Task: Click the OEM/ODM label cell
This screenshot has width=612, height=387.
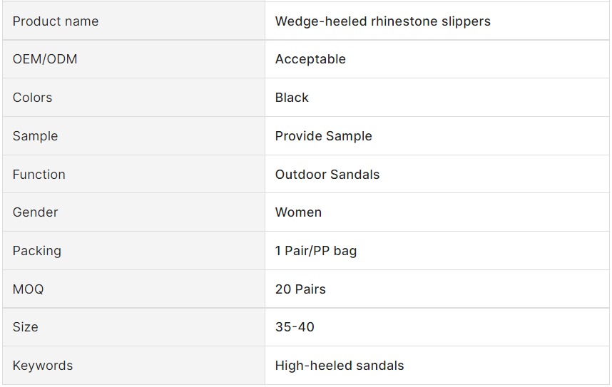Action: tap(45, 59)
